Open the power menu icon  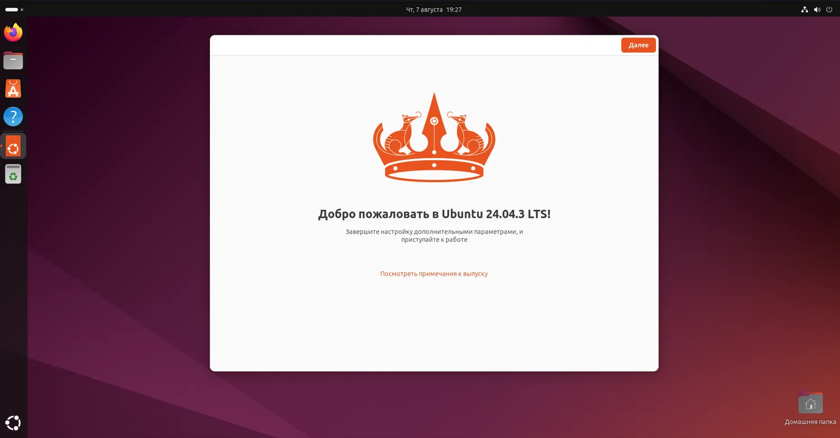(829, 10)
